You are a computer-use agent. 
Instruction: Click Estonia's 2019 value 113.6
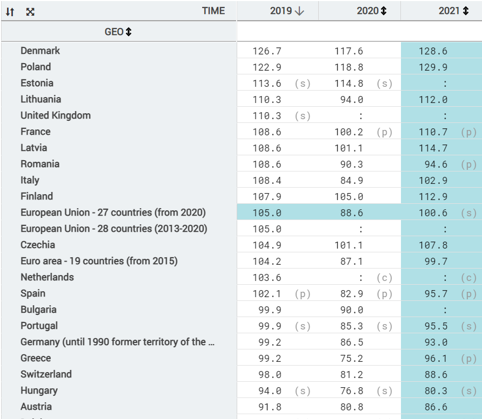267,84
